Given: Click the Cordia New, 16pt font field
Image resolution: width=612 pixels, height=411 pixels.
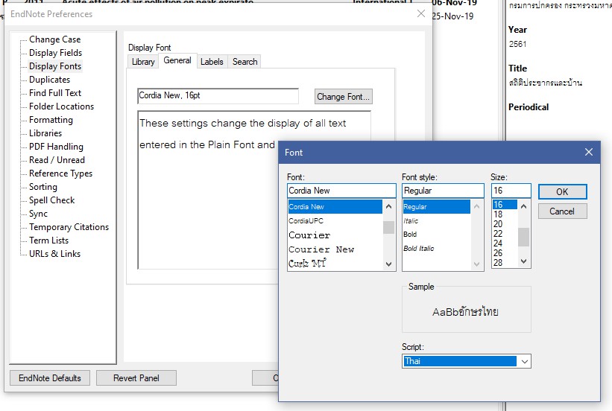Looking at the screenshot, I should coord(218,96).
